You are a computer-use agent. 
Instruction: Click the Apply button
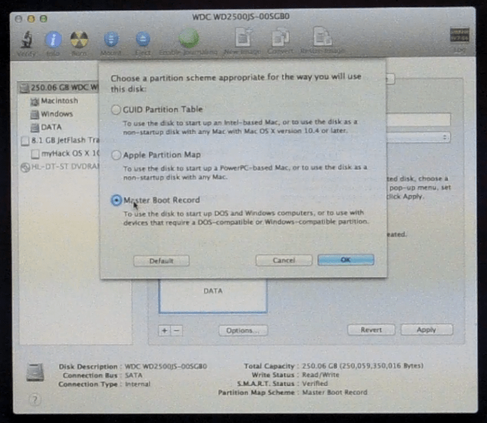point(427,329)
